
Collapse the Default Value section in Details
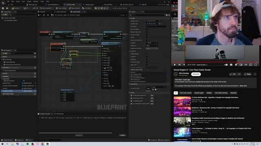pyautogui.click(x=130, y=84)
